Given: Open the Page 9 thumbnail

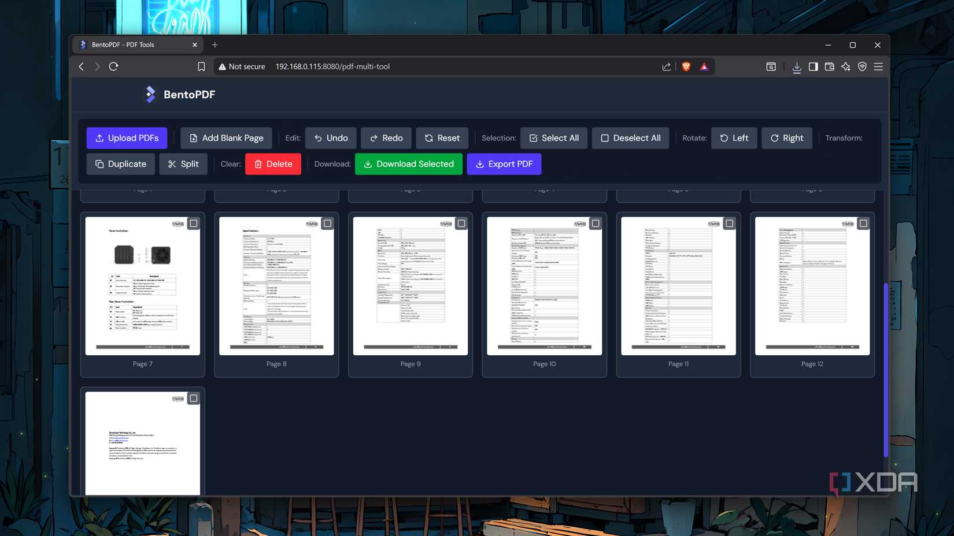Looking at the screenshot, I should 410,286.
